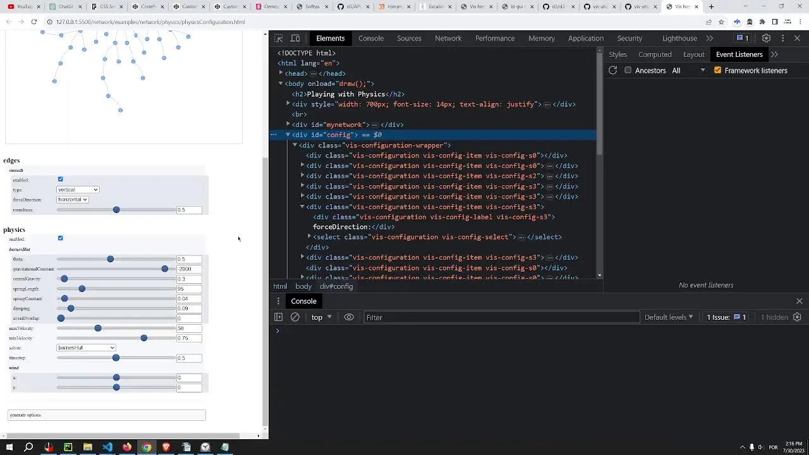Bookmark this page with the star icon

pyautogui.click(x=721, y=21)
